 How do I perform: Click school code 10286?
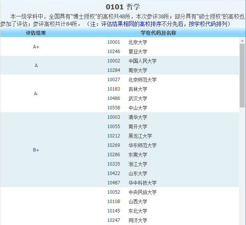[113, 155]
